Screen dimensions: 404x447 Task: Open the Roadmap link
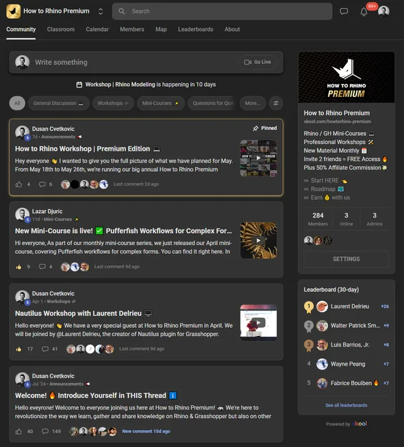[324, 189]
